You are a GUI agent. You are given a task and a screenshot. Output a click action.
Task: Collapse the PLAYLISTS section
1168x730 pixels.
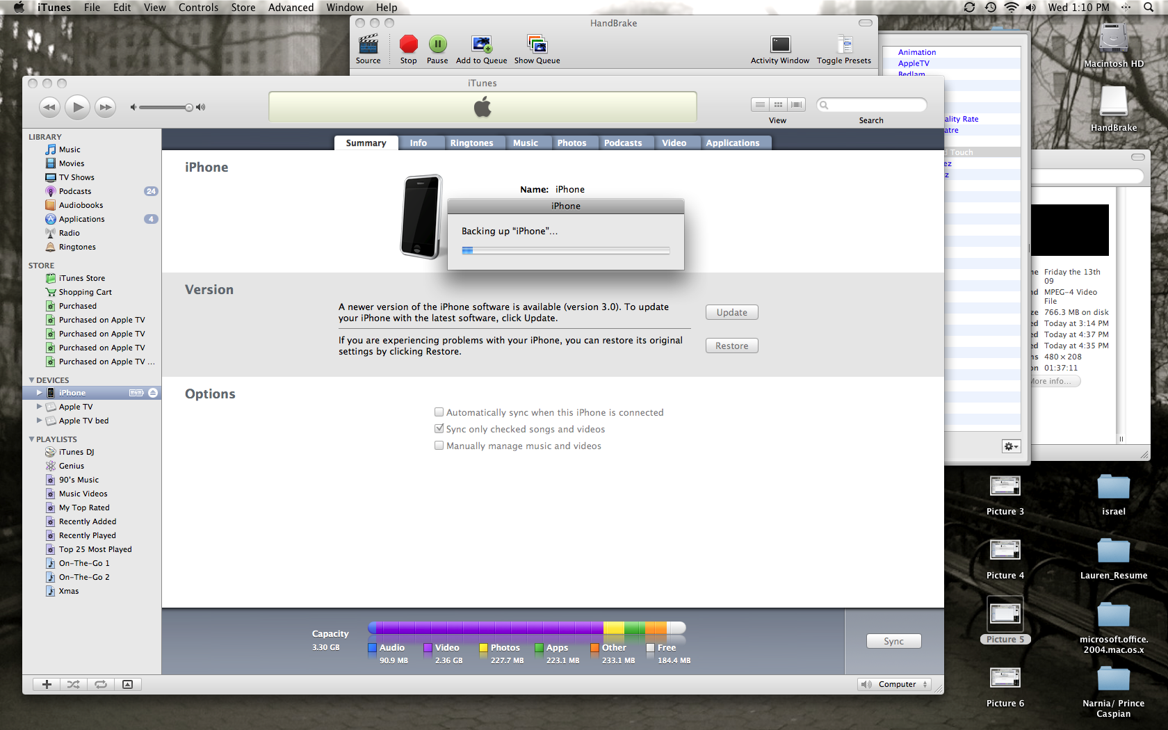[31, 439]
